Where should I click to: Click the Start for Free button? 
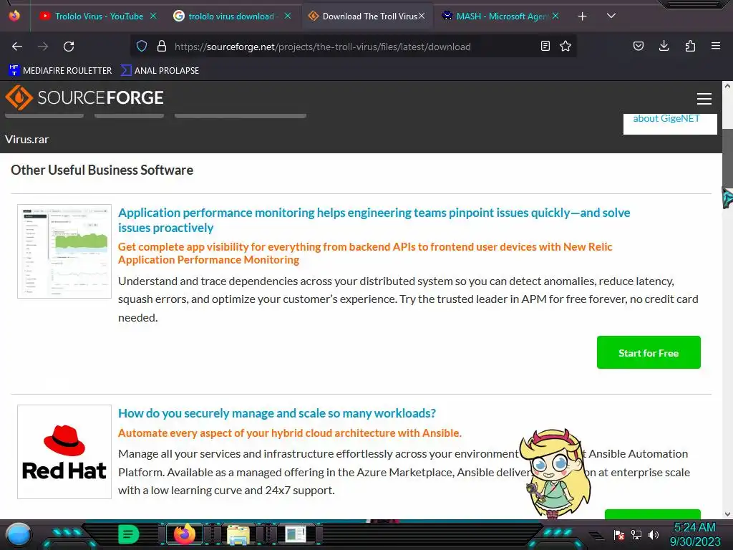point(649,352)
